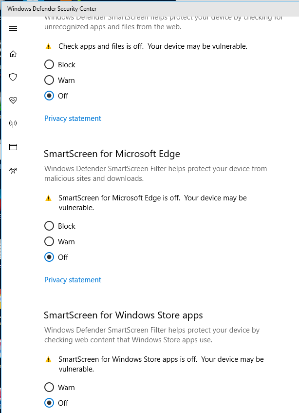This screenshot has width=299, height=413.
Task: Select the Home icon in the sidebar
Action: click(x=13, y=54)
